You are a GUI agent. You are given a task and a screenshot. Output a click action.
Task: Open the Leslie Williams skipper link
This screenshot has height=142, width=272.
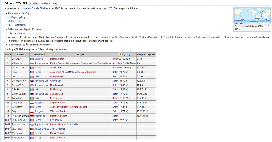[x=58, y=125]
